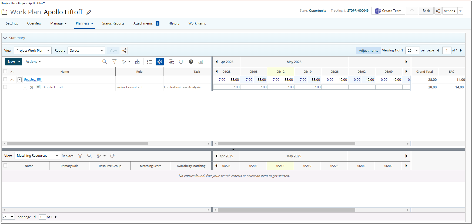Viewport: 472px width, 224px height.
Task: Refresh the Matching Resources list
Action: (112, 156)
